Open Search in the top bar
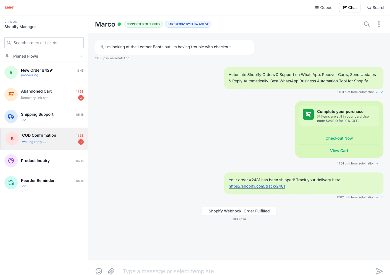The height and width of the screenshot is (275, 390). point(376,8)
